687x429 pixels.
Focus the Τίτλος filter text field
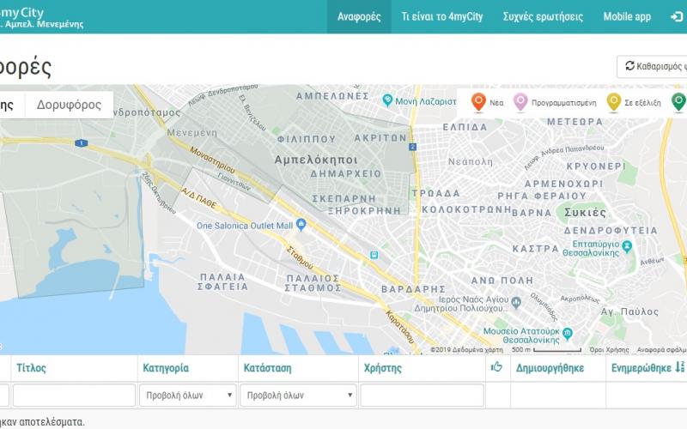74,396
